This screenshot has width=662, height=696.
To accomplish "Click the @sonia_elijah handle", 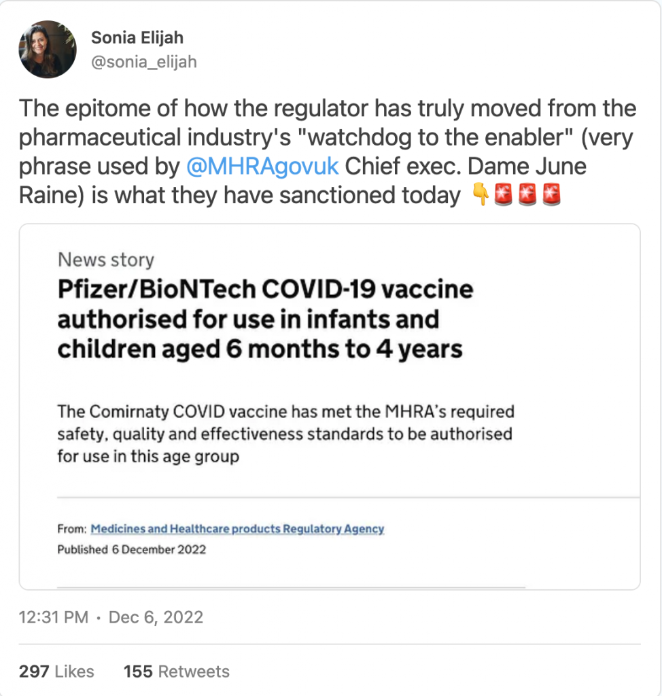I will [143, 62].
